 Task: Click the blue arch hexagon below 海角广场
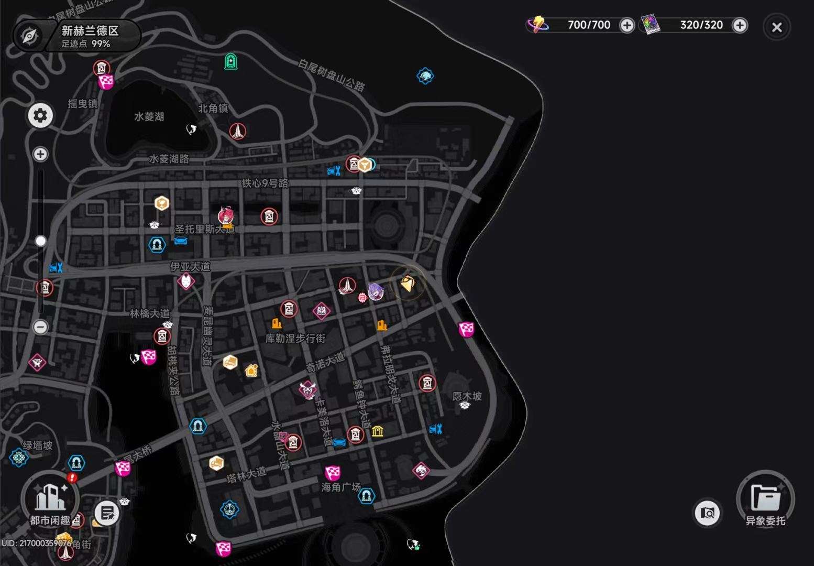coord(366,495)
